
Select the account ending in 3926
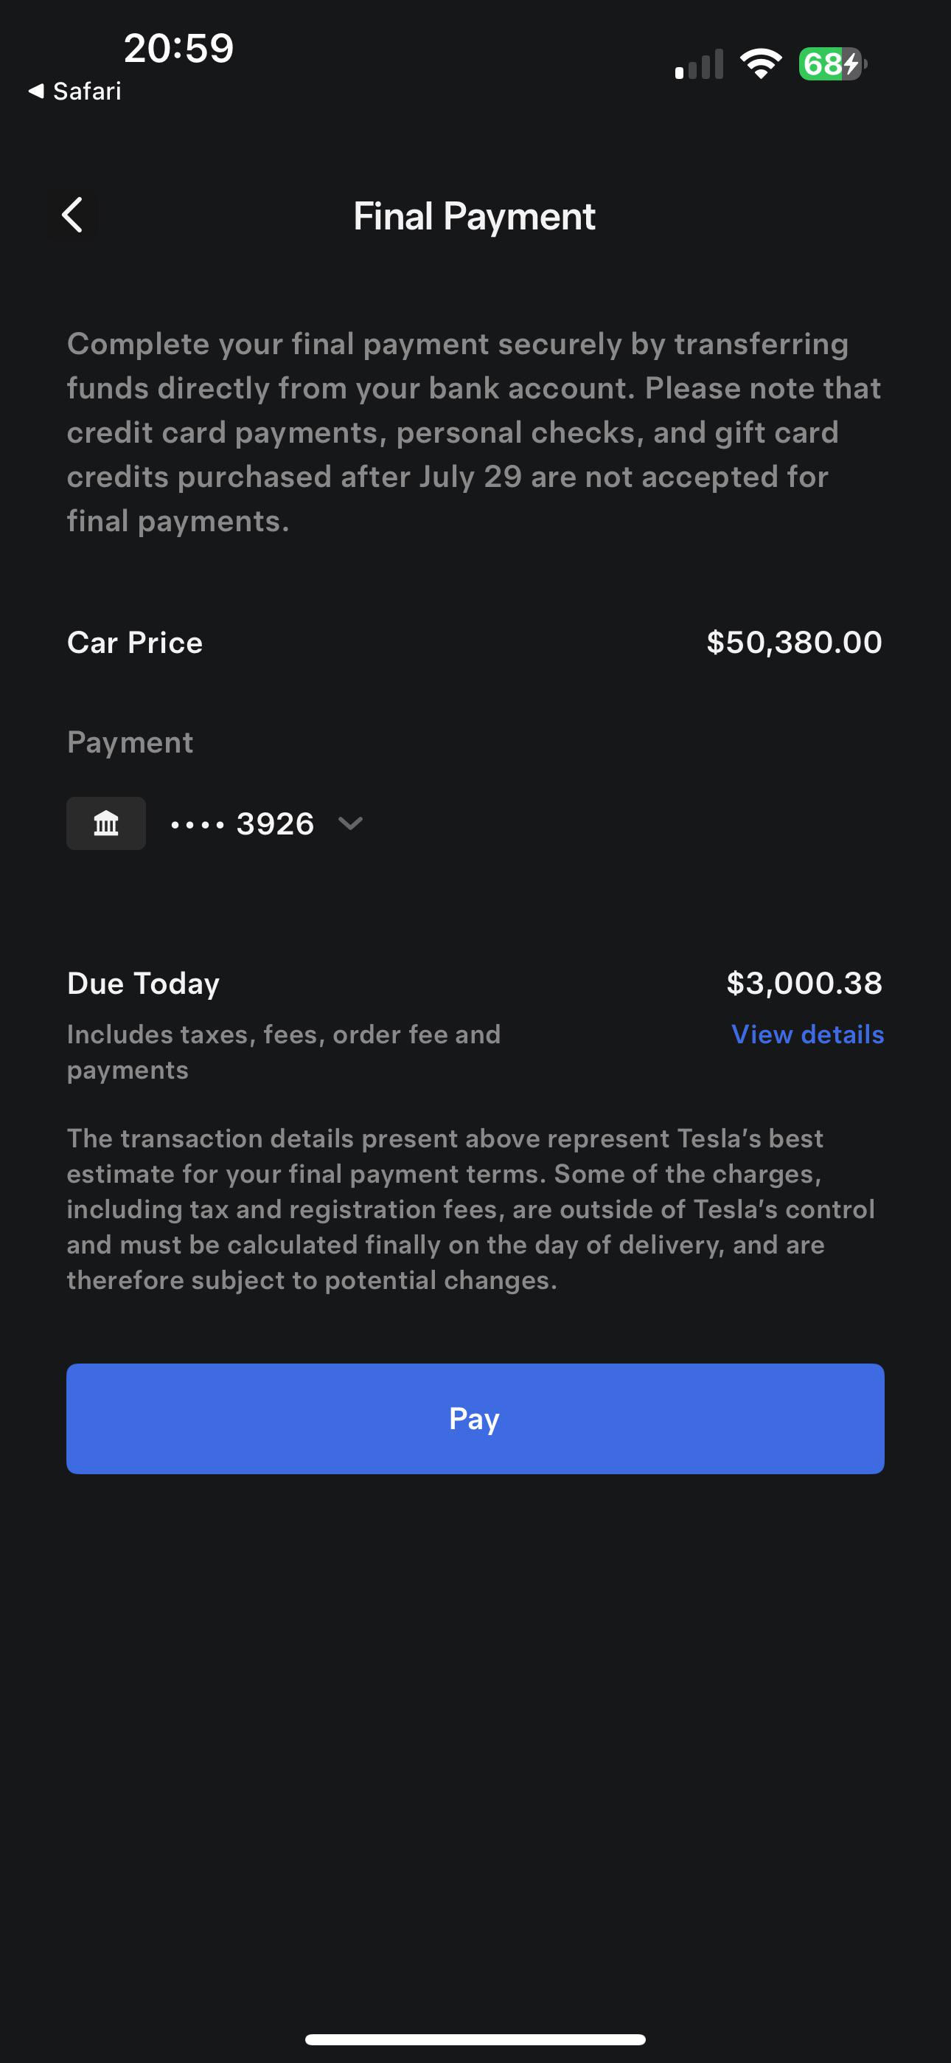[243, 823]
